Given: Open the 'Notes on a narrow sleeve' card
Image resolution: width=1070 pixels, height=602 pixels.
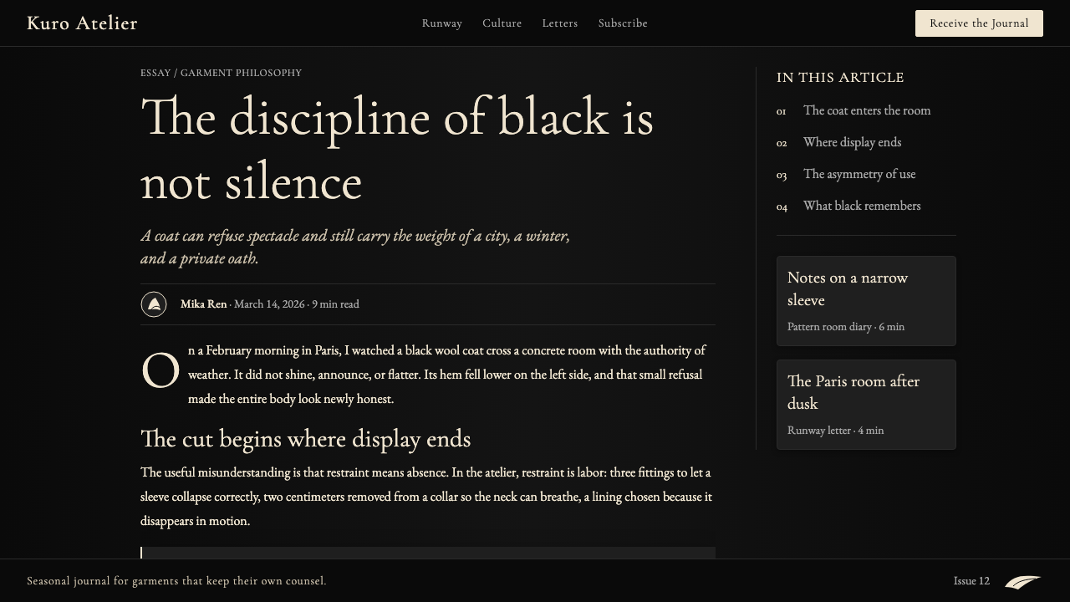Looking at the screenshot, I should click(x=866, y=301).
